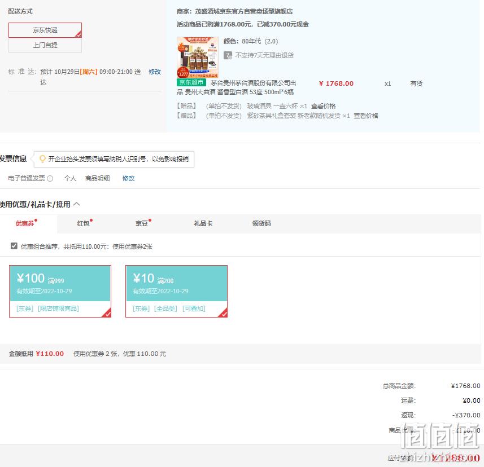Click 修改 in invoice information
Image resolution: width=484 pixels, height=467 pixels.
point(128,178)
